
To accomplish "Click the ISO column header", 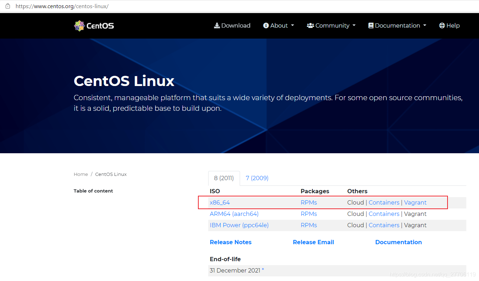I will pos(215,191).
